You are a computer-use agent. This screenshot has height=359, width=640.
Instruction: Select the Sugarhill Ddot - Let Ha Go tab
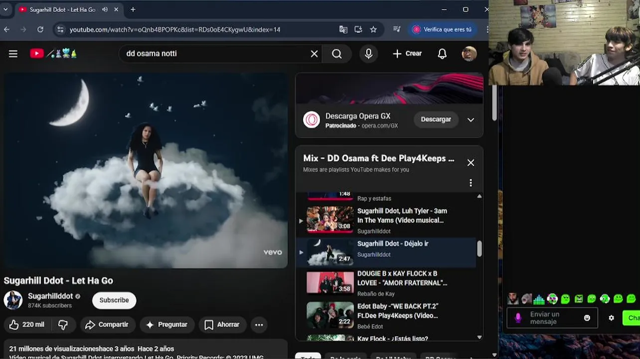click(62, 9)
